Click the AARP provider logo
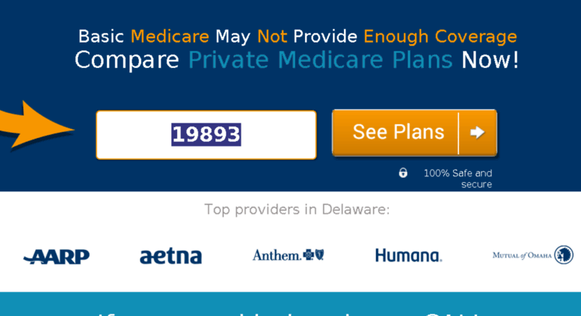 (56, 256)
